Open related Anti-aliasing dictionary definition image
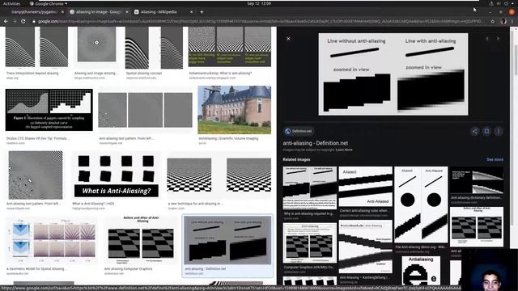The width and height of the screenshot is (518, 291). coord(477,180)
